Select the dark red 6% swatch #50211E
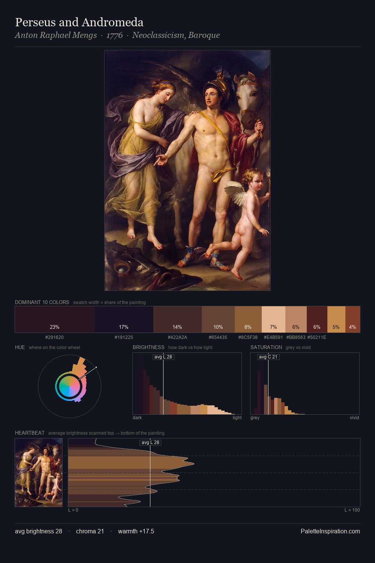 pyautogui.click(x=317, y=319)
